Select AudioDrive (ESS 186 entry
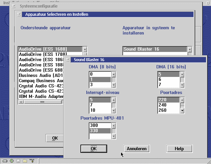The width and height of the screenshot is (211, 164). pos(41,60)
